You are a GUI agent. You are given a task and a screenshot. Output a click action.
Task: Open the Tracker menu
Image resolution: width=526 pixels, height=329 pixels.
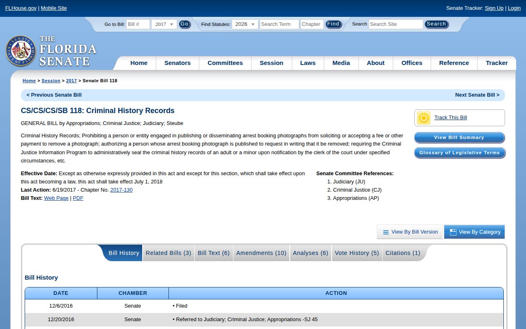(497, 63)
